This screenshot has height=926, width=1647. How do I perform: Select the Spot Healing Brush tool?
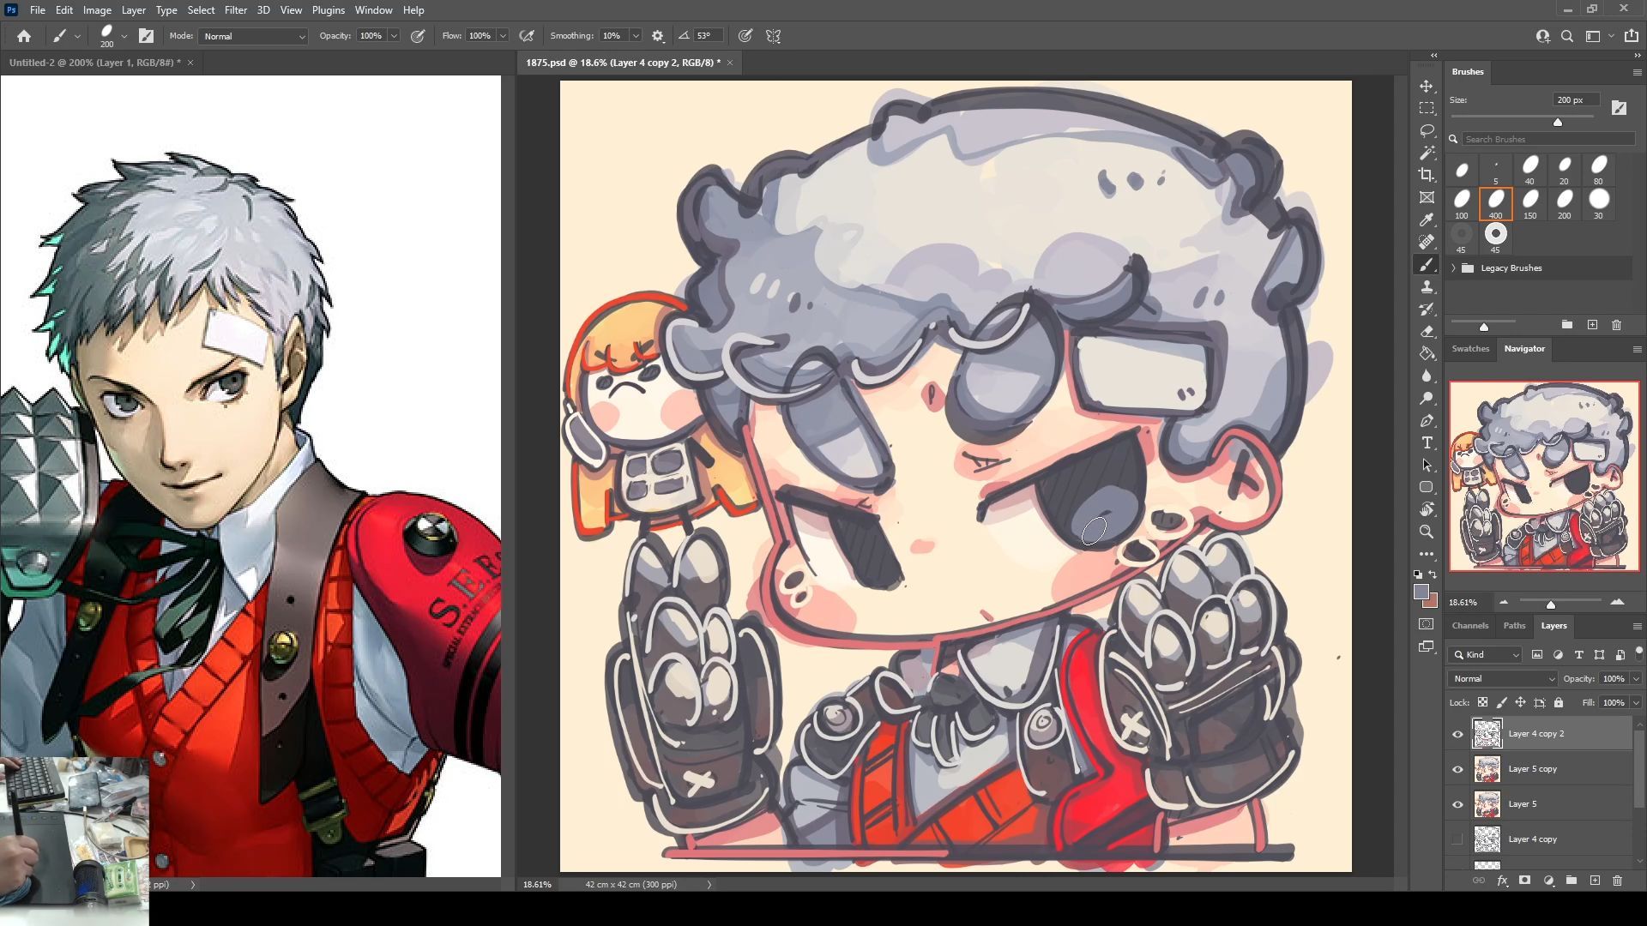[1427, 242]
